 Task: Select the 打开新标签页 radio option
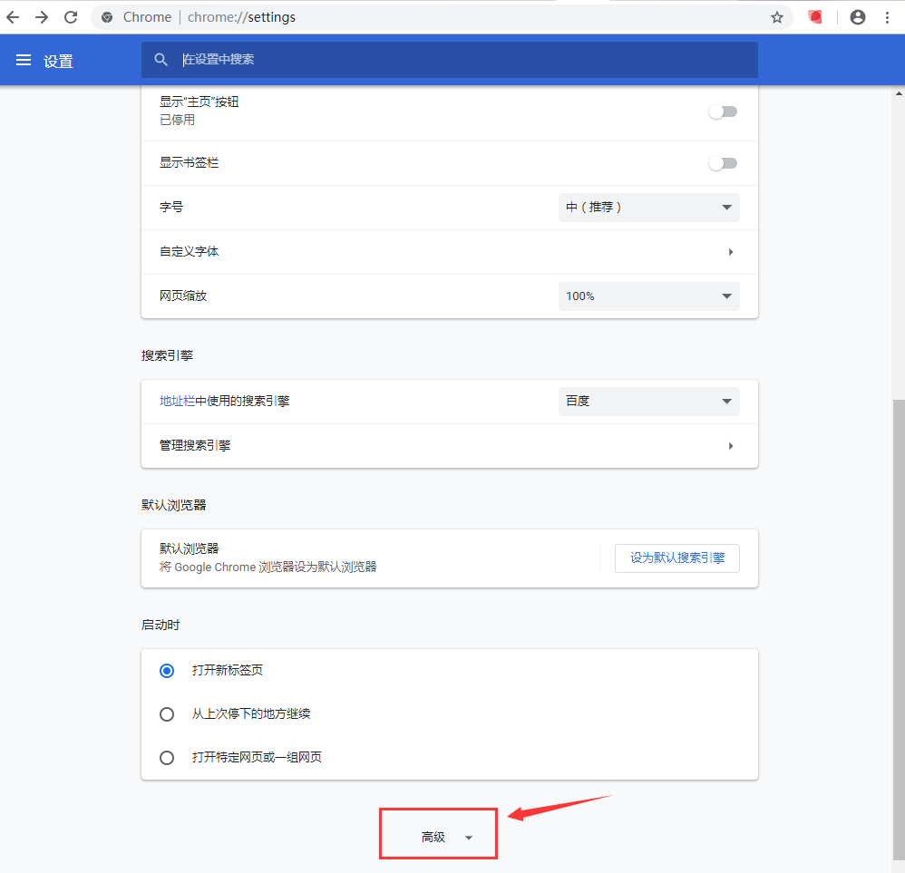click(167, 671)
